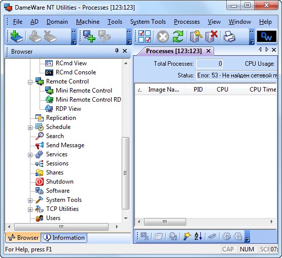Click the Total Processes value field
Screen dimensions: 282x258
[x=209, y=64]
